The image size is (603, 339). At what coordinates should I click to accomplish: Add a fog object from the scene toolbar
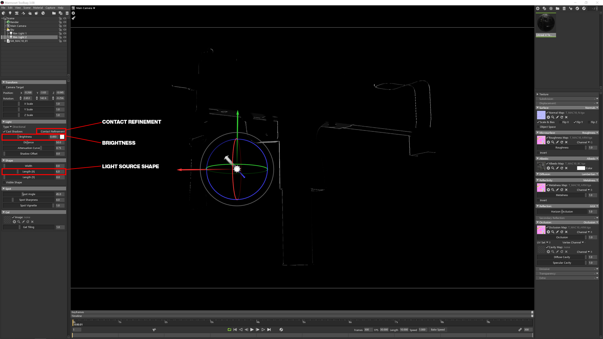coord(30,13)
